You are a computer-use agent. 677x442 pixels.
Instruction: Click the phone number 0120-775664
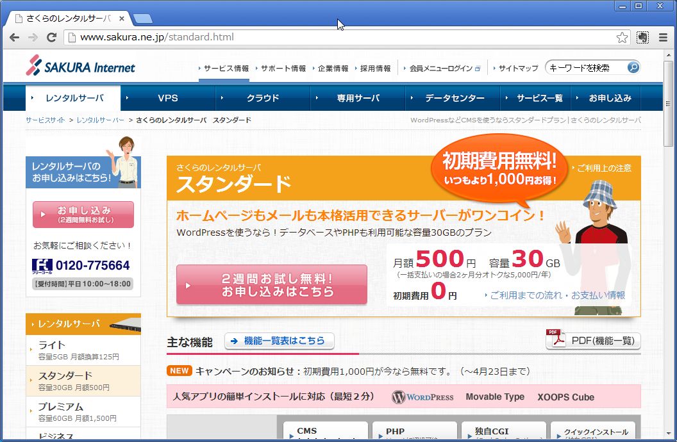click(x=92, y=266)
